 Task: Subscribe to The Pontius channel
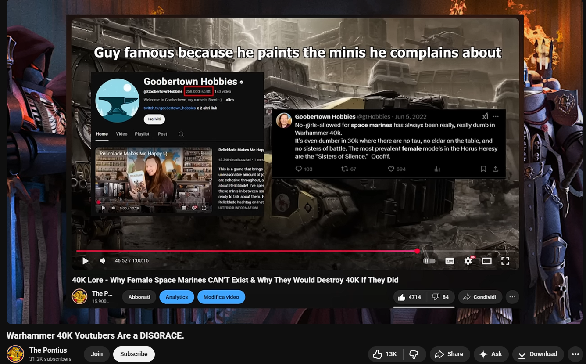(x=134, y=354)
